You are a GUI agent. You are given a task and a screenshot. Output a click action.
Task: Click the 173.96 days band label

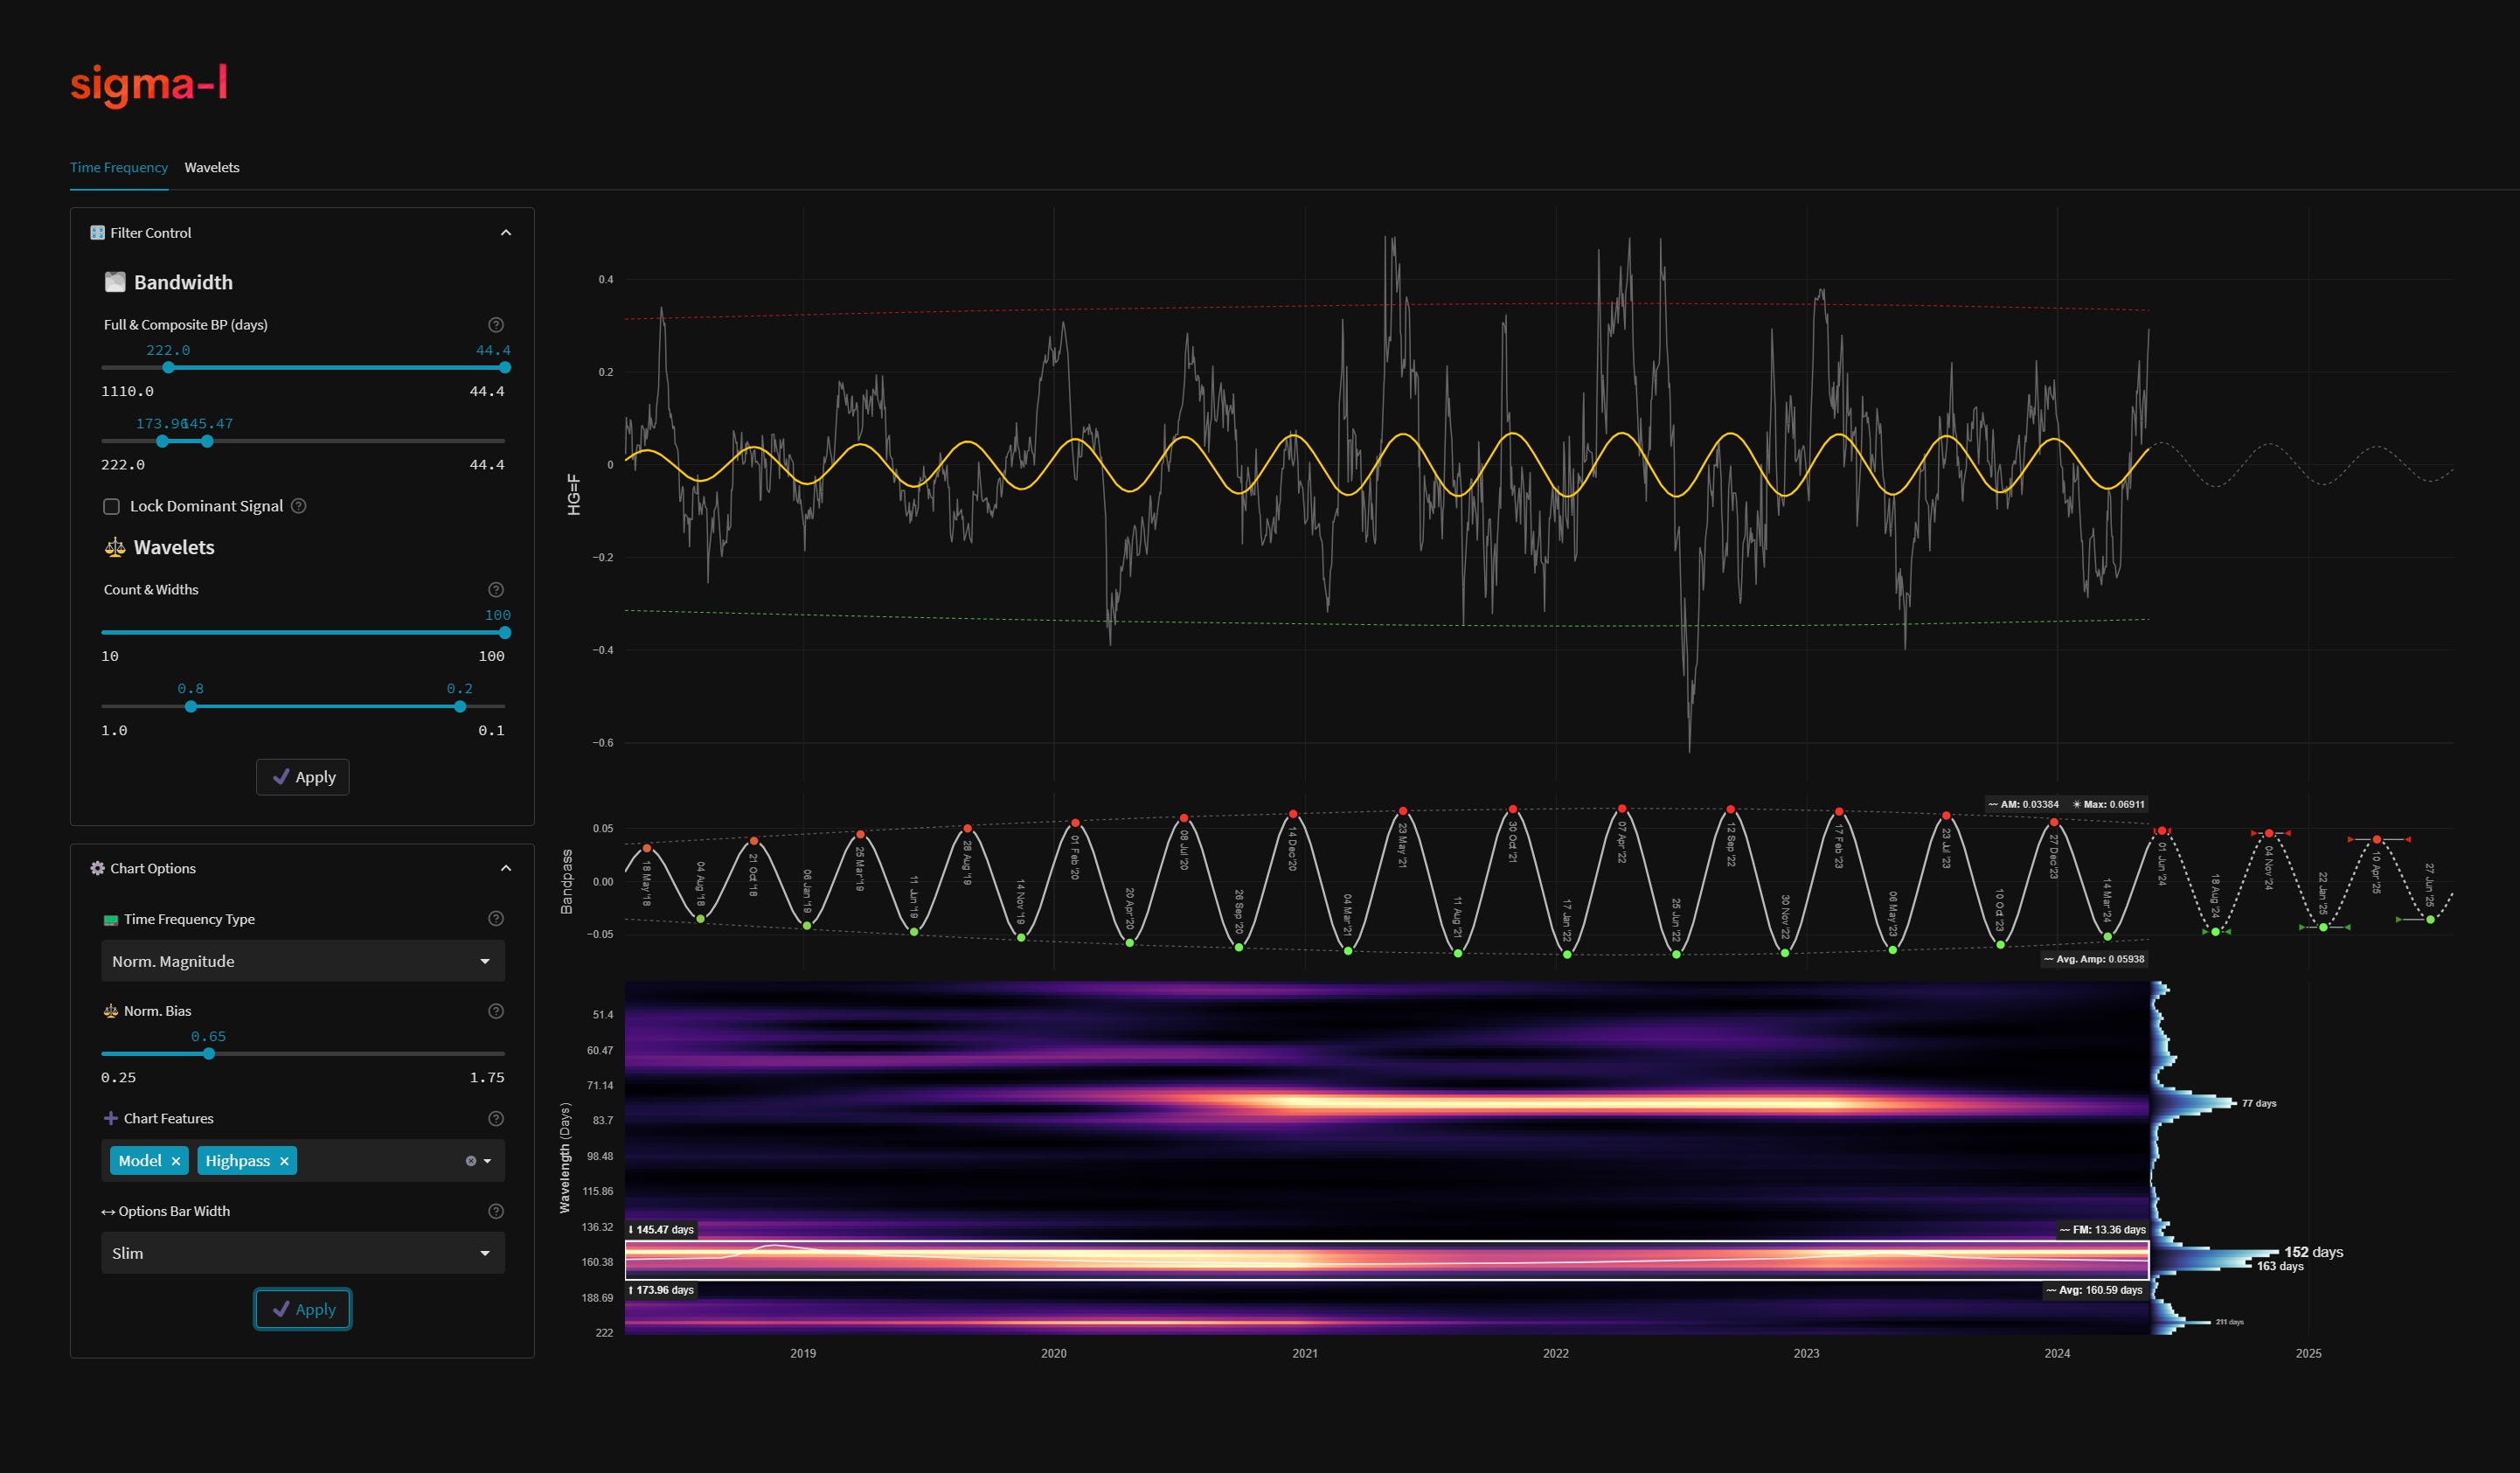662,1290
